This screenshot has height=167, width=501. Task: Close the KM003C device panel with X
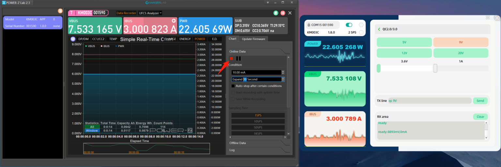pos(290,13)
